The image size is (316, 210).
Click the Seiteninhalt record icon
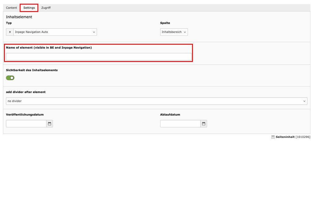[273, 137]
